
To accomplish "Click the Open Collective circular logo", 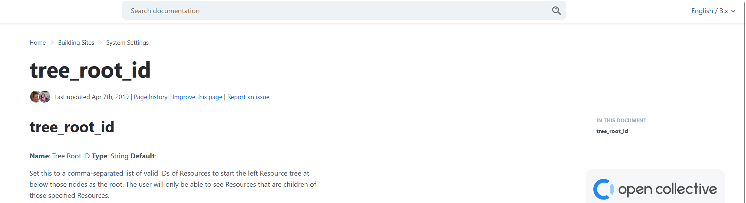I will point(603,189).
